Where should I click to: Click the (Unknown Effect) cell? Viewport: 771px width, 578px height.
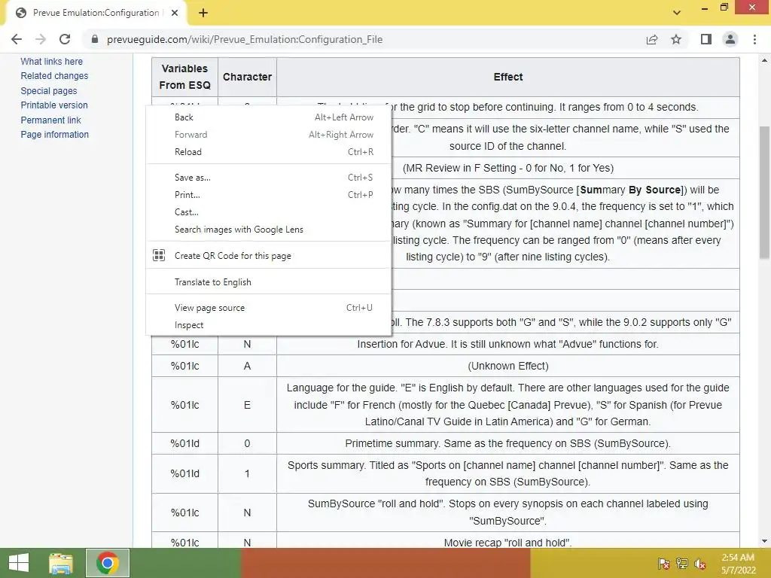(508, 367)
